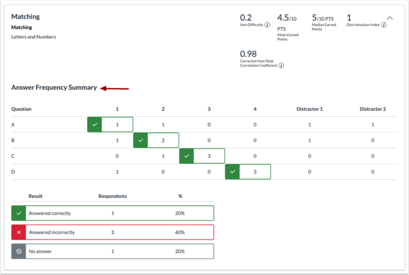Click green checkmark in row B
409x275 pixels.
click(141, 140)
